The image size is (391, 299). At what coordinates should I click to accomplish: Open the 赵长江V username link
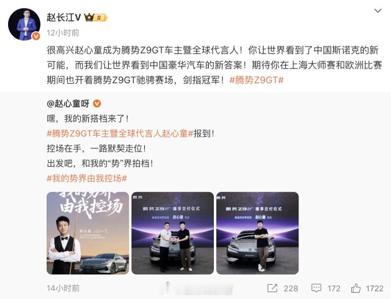[x=63, y=17]
